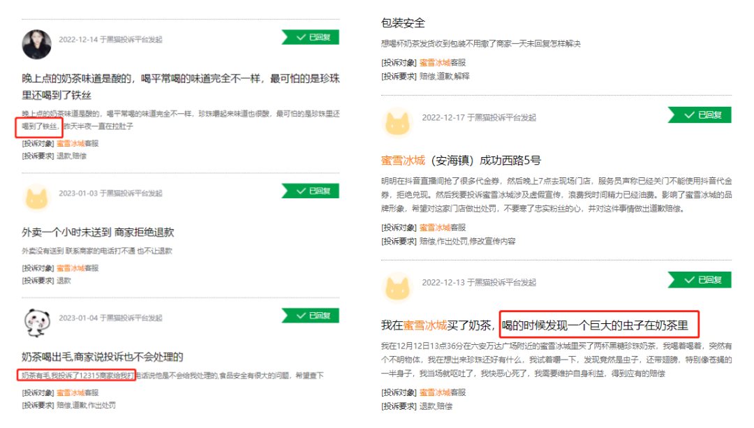Viewport: 754px width, 428px height.
Task: Click the panda avatar on 2023-01-04 complaint
Action: coord(37,322)
